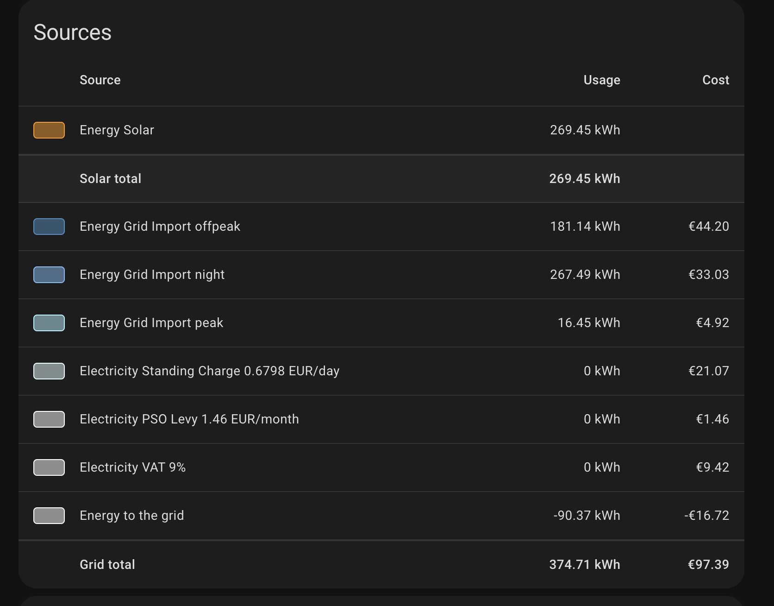Open Energy Grid Import offpeak entry
774x606 pixels.
coord(381,227)
